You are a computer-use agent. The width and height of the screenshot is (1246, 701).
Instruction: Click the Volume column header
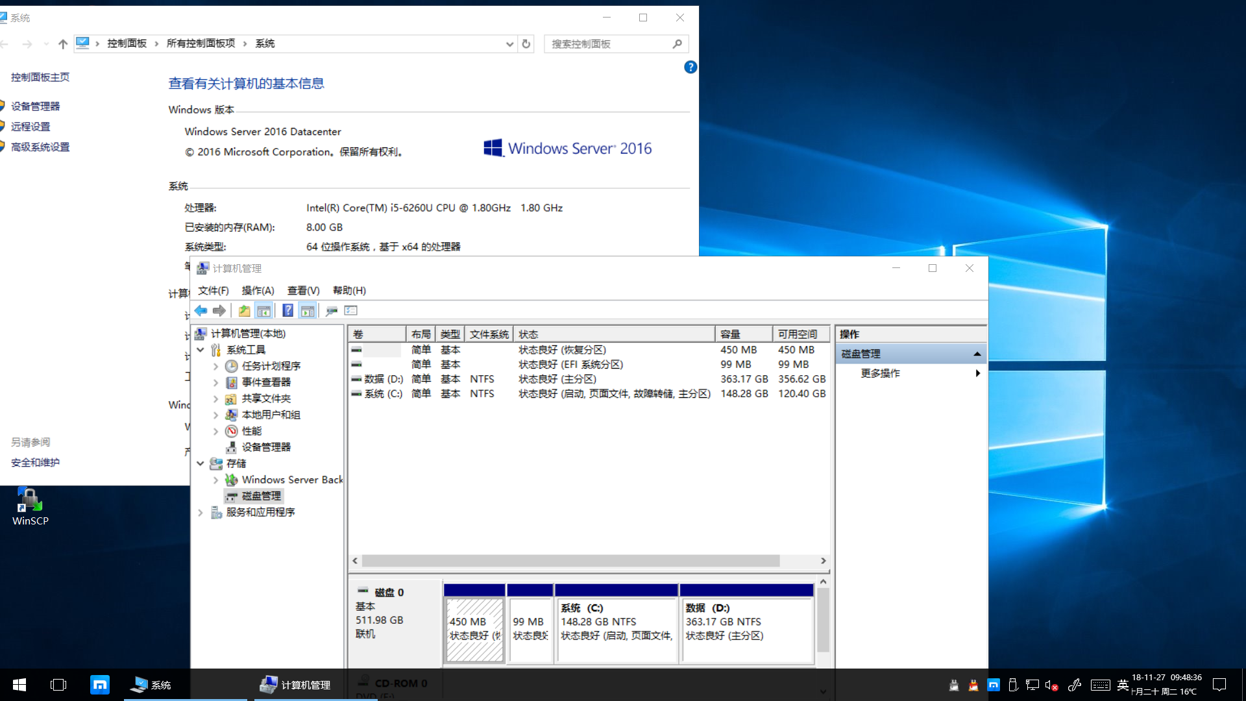click(377, 334)
